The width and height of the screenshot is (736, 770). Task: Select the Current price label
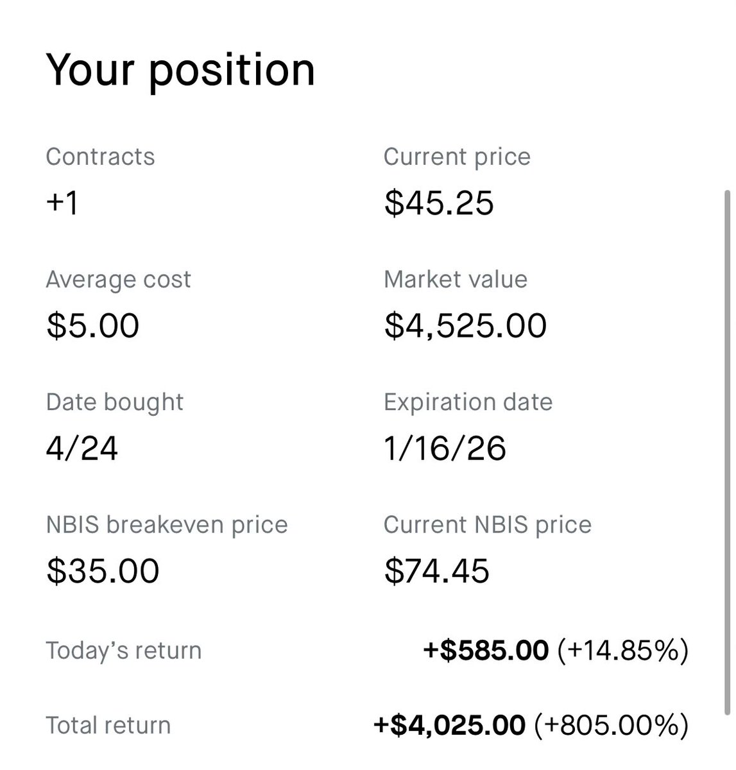(x=457, y=157)
